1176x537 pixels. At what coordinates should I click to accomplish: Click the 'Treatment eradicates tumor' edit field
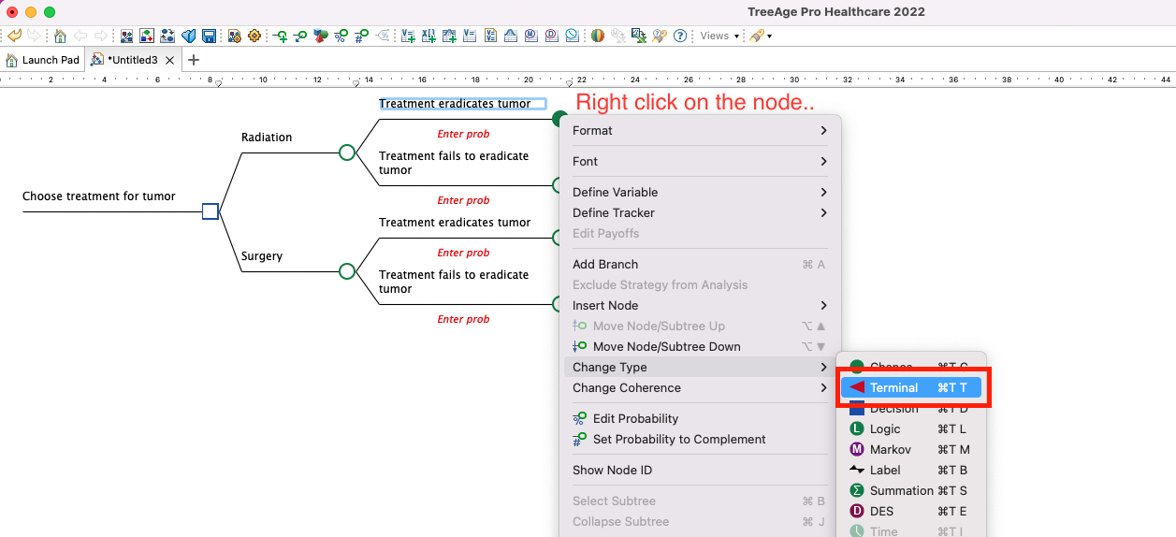tap(463, 104)
